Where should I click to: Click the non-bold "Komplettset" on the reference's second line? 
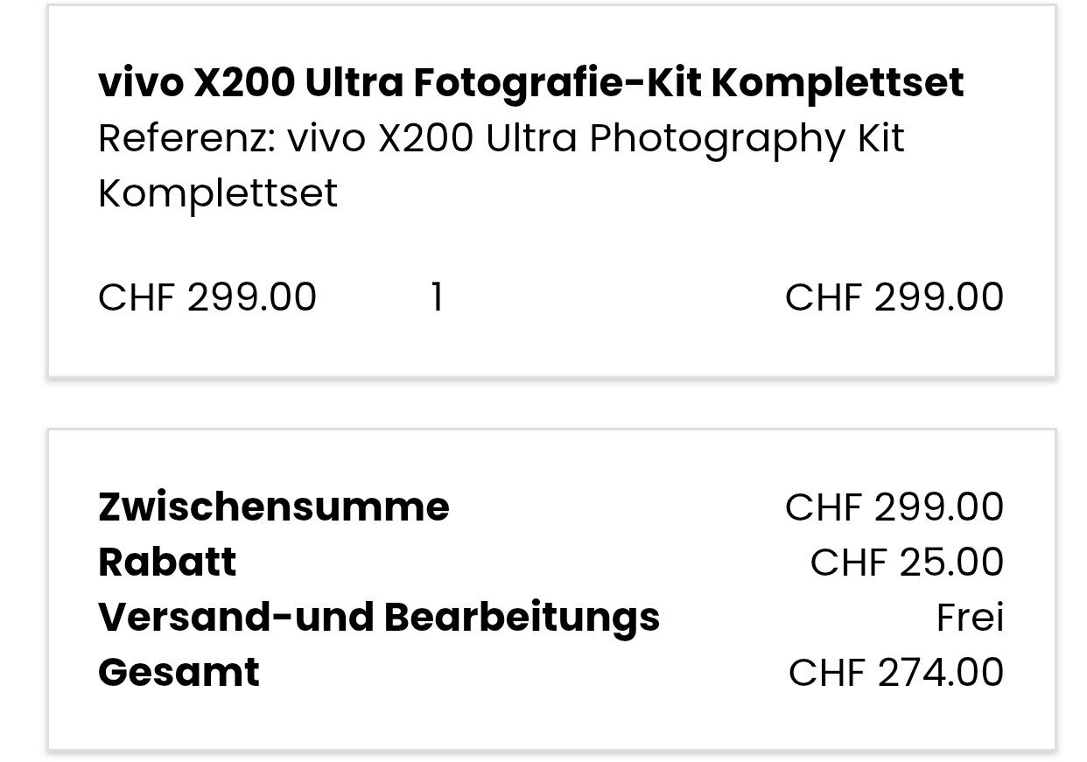[217, 193]
